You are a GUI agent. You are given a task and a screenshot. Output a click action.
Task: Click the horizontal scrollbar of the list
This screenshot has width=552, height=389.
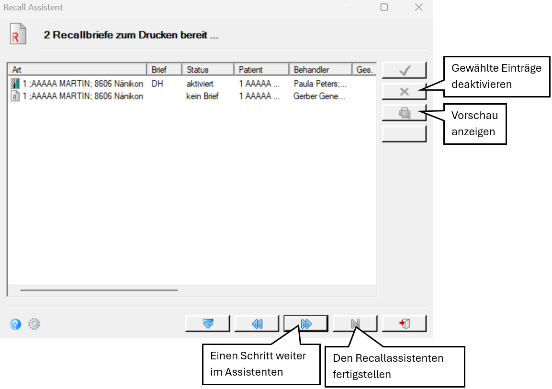(x=99, y=290)
